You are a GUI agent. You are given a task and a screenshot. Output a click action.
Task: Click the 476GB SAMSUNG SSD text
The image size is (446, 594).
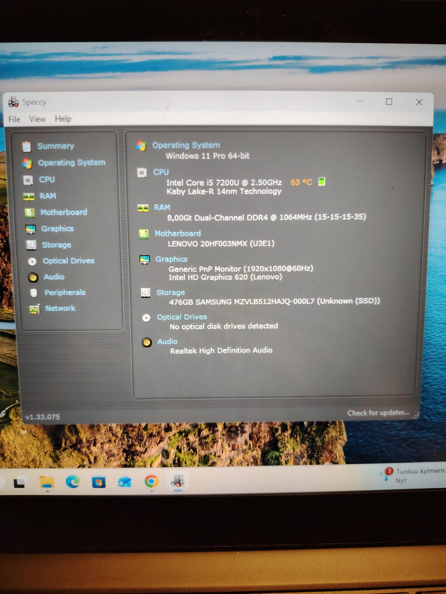275,301
